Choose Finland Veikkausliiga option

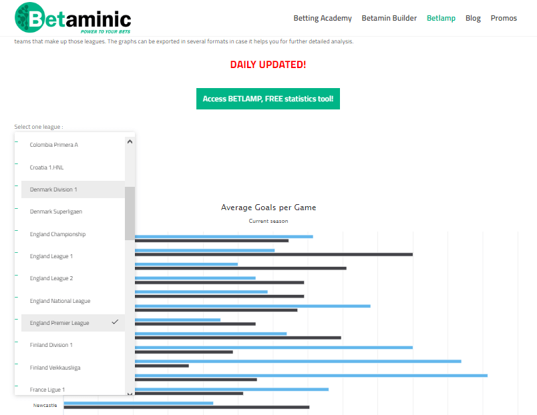click(73, 368)
